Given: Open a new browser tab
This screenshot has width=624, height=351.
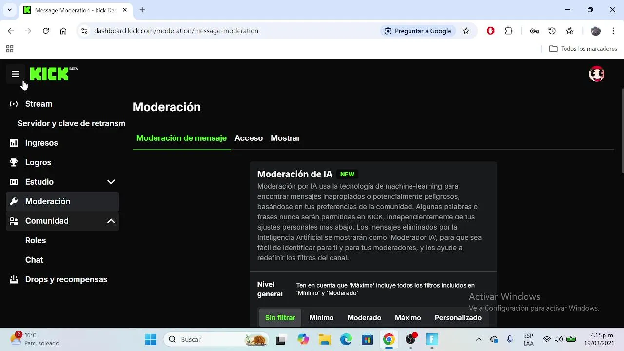Looking at the screenshot, I should click(x=142, y=10).
